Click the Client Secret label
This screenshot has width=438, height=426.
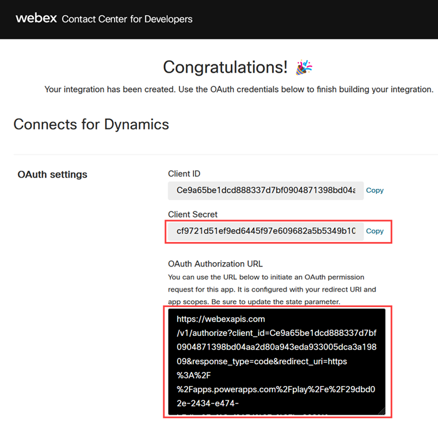pos(193,215)
